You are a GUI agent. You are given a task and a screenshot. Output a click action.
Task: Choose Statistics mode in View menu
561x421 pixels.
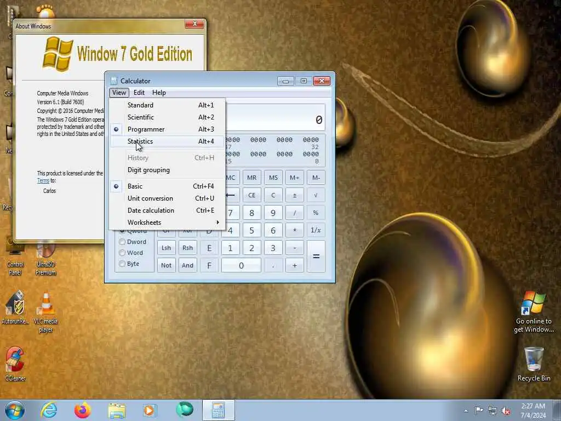click(x=167, y=141)
